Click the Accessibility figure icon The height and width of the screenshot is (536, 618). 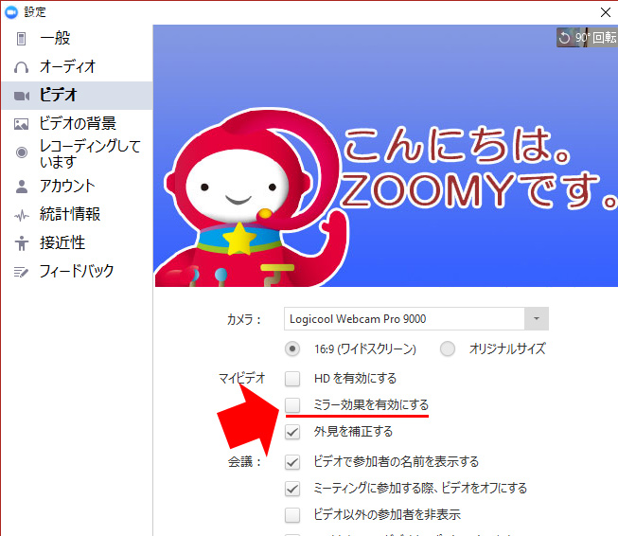[21, 243]
